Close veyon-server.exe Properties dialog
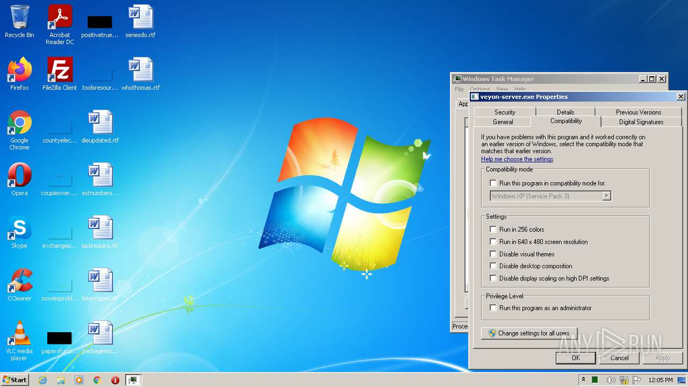 680,97
